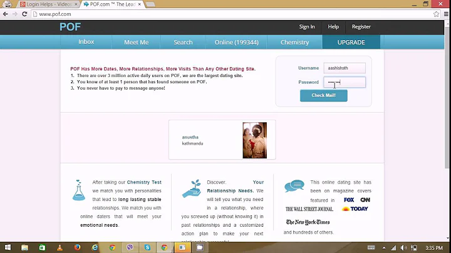Viewport: 451px width, 253px height.
Task: Click the Chemistry Test link
Action: pyautogui.click(x=144, y=182)
